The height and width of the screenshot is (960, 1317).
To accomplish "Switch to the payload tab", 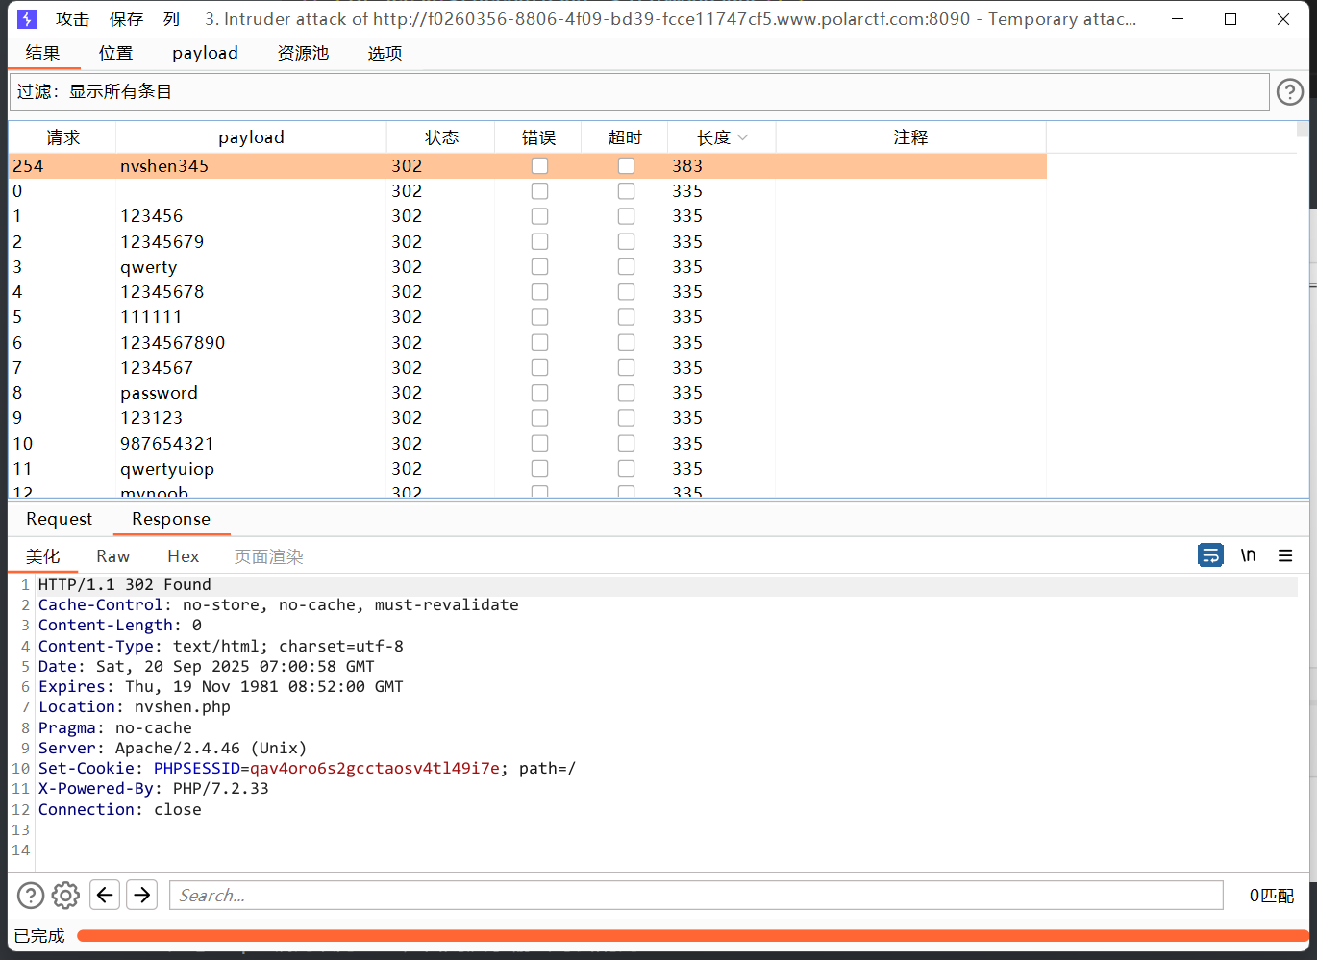I will (x=205, y=53).
